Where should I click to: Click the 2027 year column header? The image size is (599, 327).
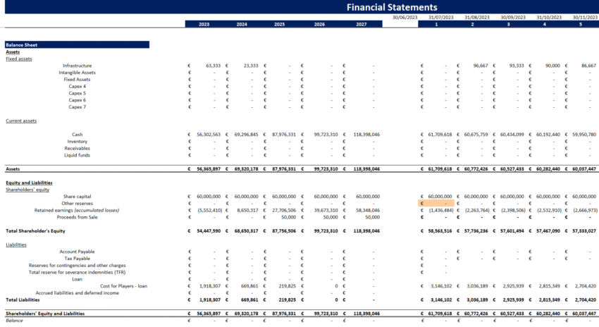[x=362, y=24]
